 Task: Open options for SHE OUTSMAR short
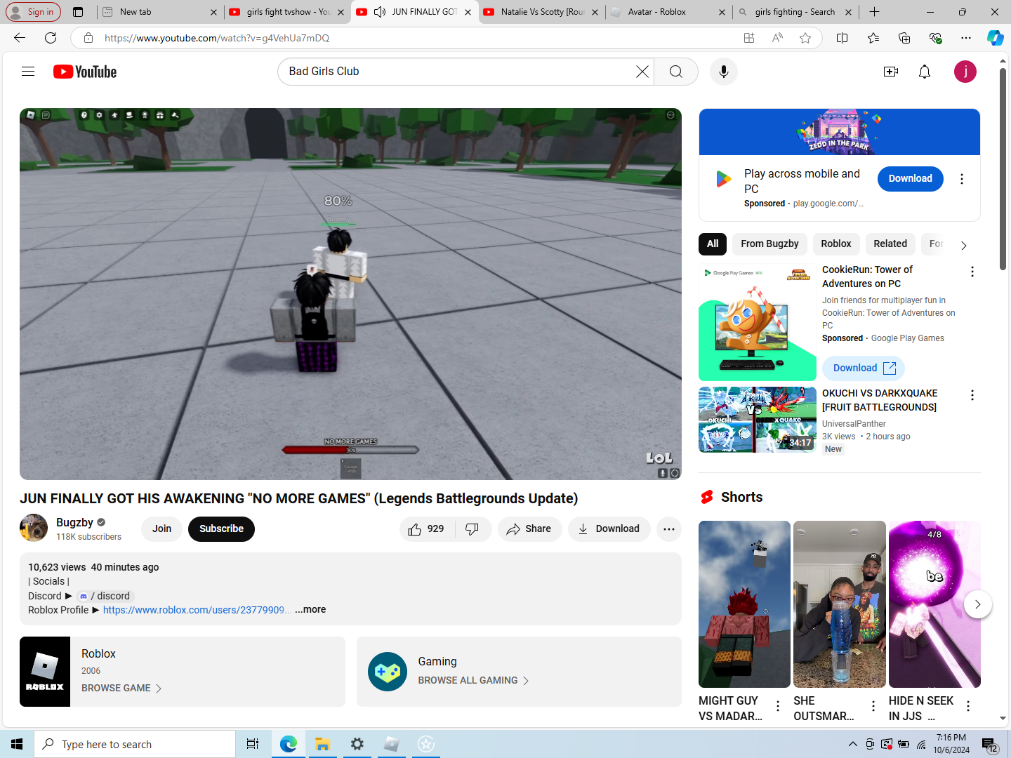pyautogui.click(x=873, y=706)
